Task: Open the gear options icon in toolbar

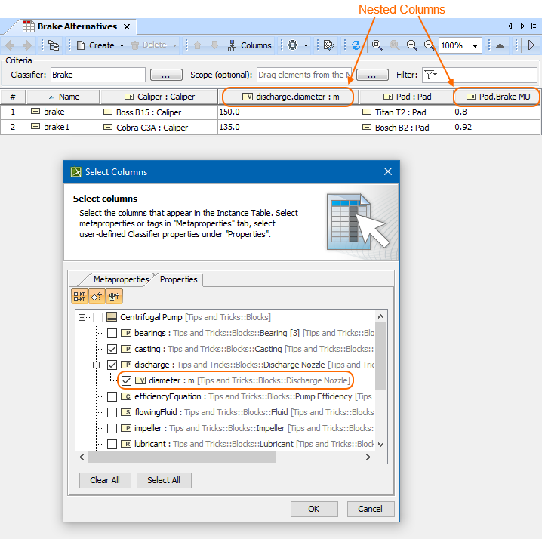Action: pyautogui.click(x=292, y=45)
